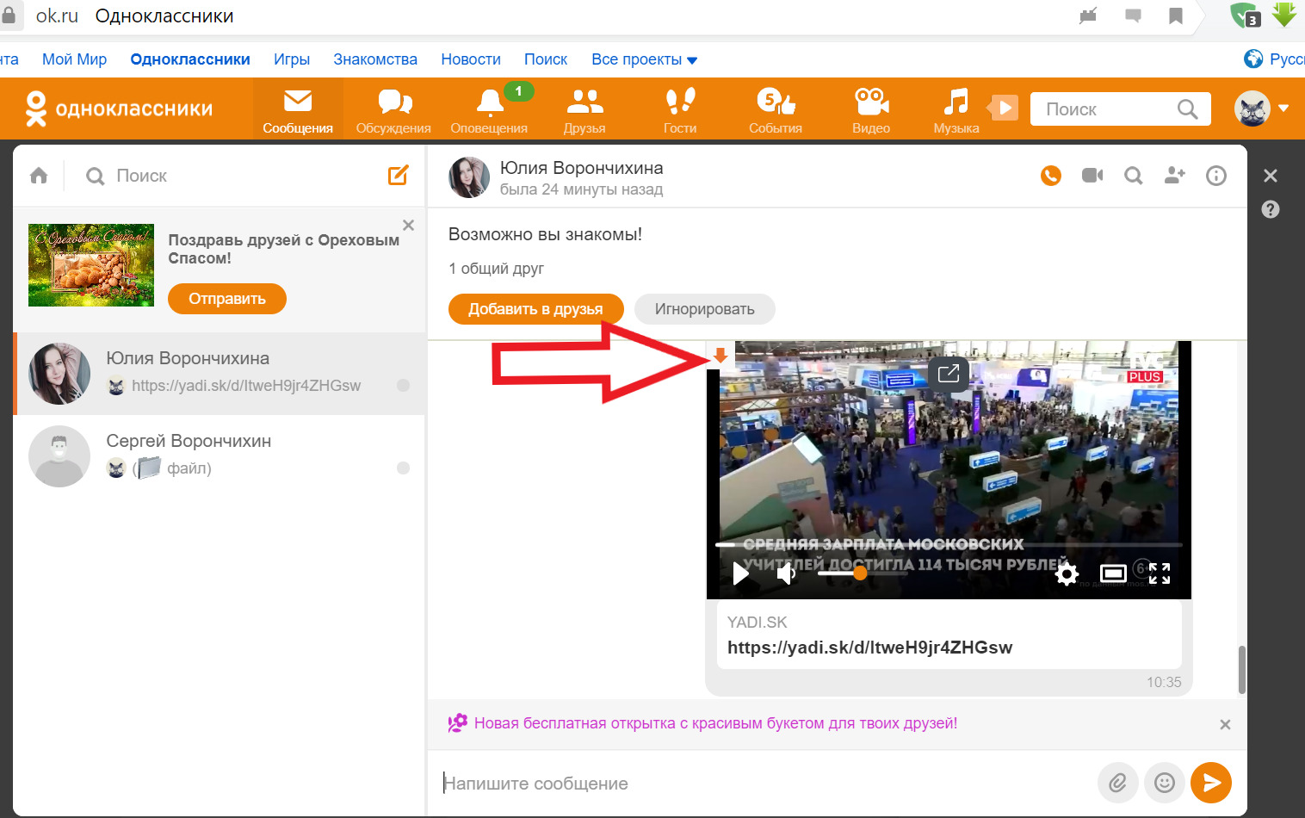The image size is (1305, 818).
Task: Click the Ореховый Спас card thumbnail
Action: (x=91, y=265)
